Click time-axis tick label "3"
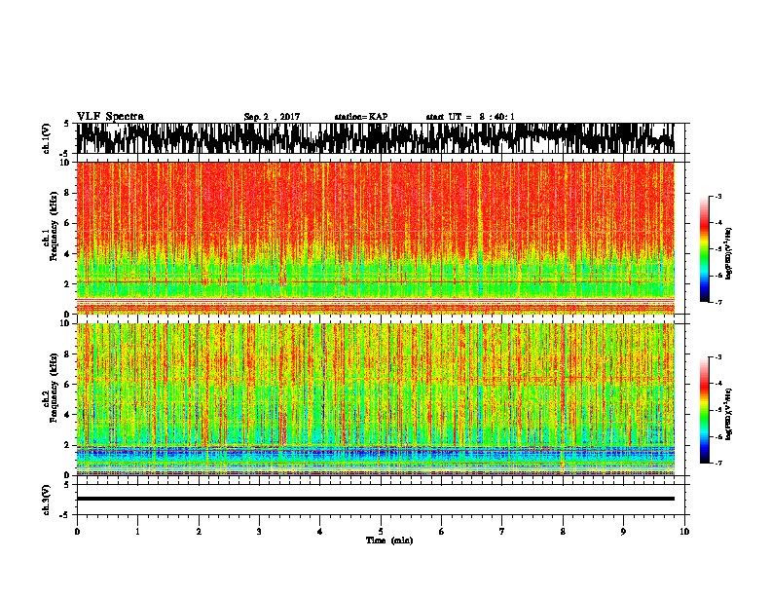The image size is (771, 596). (259, 532)
